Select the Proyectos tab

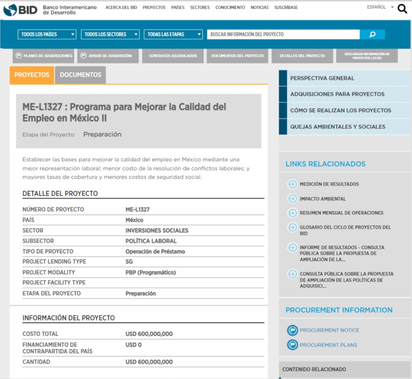pyautogui.click(x=32, y=75)
